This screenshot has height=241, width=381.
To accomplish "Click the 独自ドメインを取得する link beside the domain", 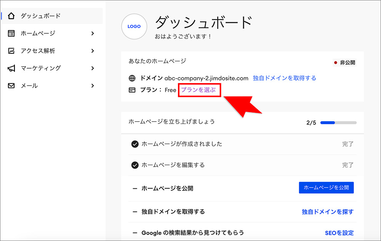I will tap(285, 78).
